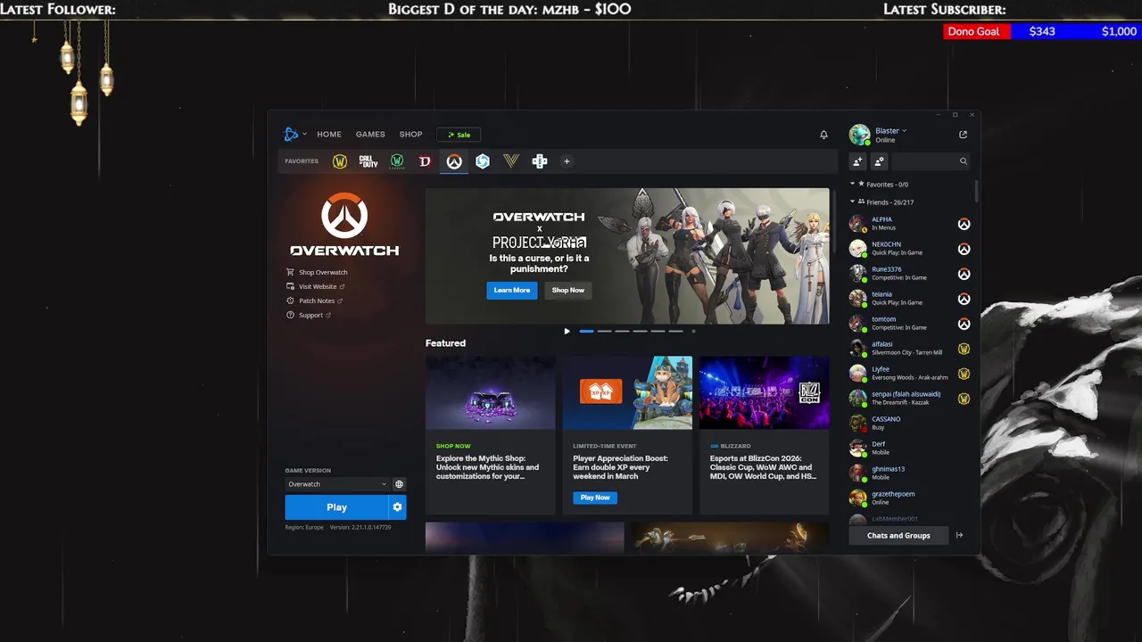Play the banner carousel

click(567, 331)
